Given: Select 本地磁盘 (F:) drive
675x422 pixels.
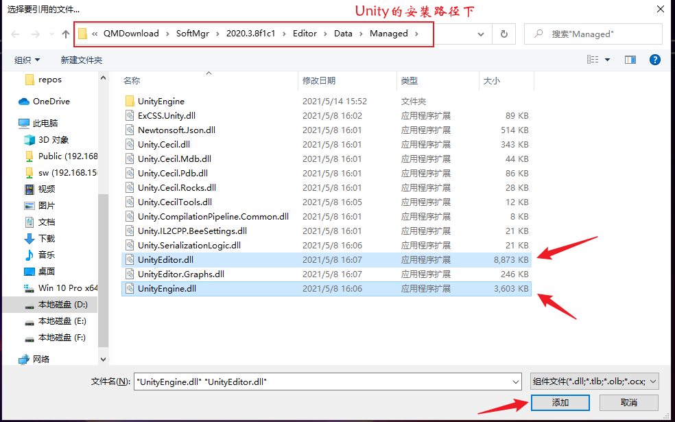Looking at the screenshot, I should click(x=55, y=338).
